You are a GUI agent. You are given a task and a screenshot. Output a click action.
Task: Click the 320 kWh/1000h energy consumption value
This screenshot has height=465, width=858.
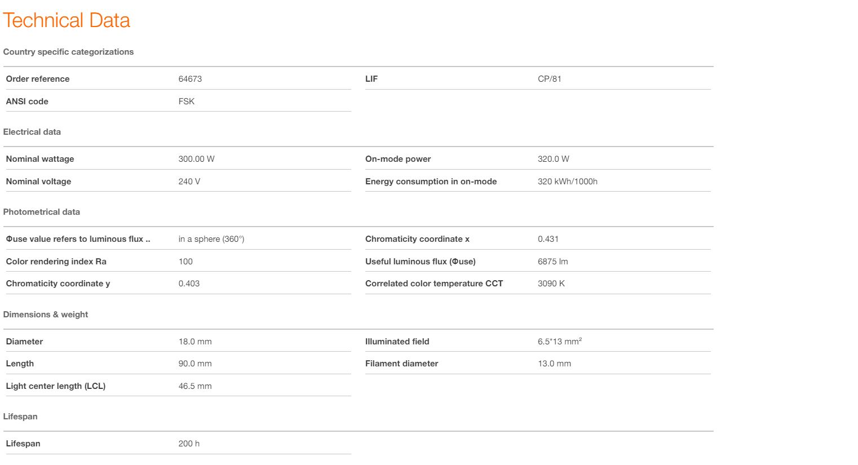pos(567,181)
